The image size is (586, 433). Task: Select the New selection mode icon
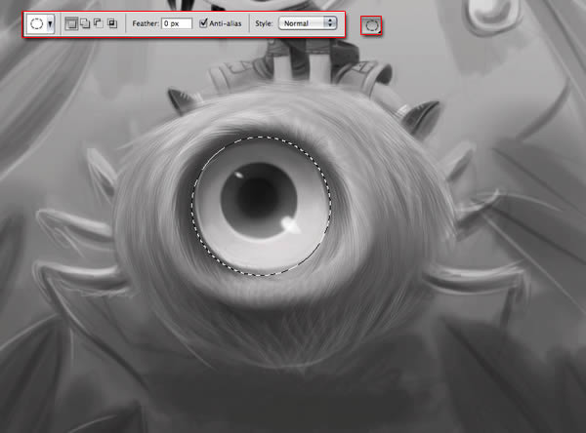pyautogui.click(x=71, y=23)
